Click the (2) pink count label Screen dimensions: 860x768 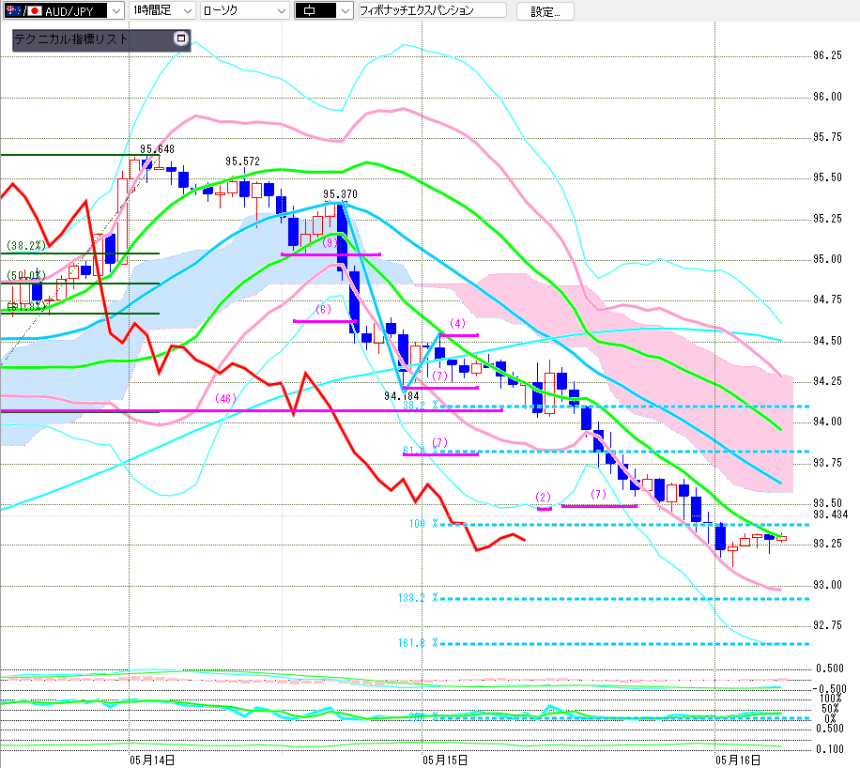[543, 497]
